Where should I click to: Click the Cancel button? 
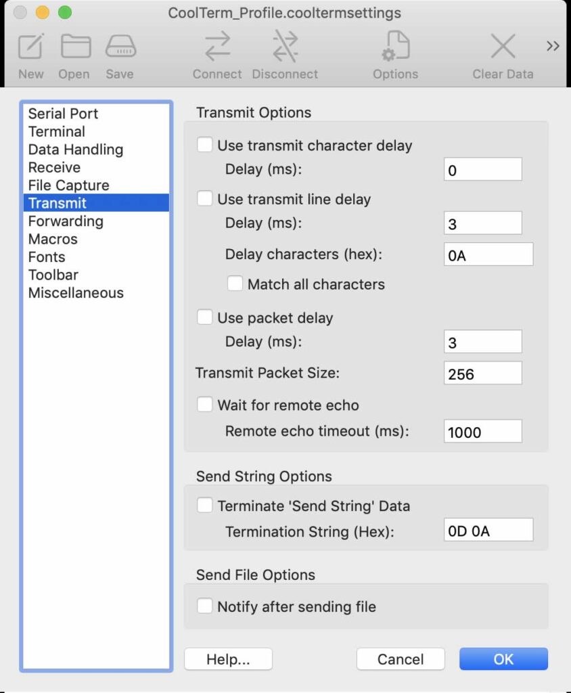[x=401, y=659]
